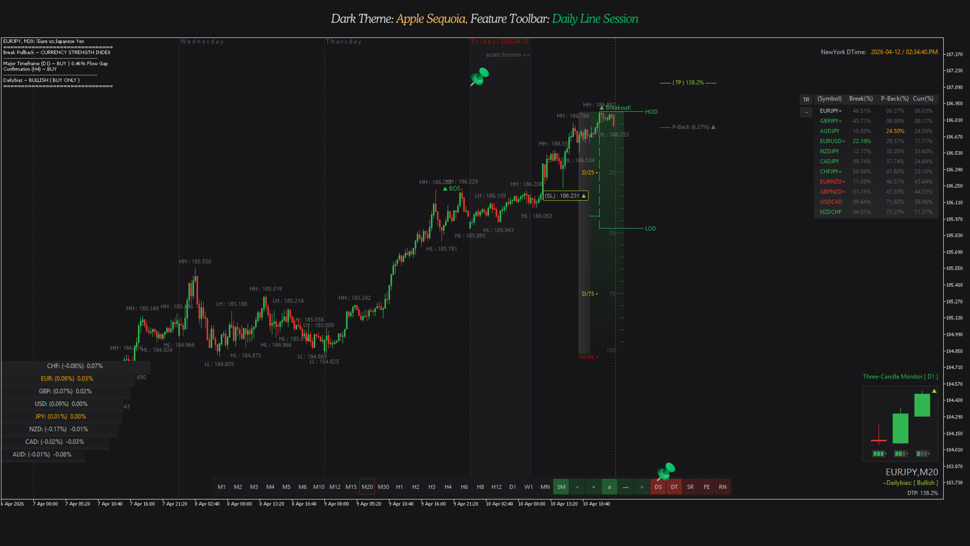Screen dimensions: 970x546
Task: Collapse the symbol table with minus button
Action: pos(806,112)
